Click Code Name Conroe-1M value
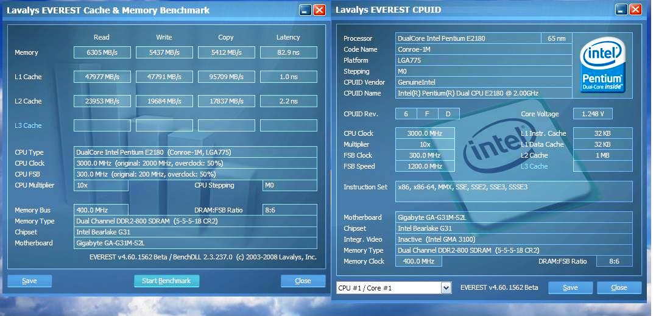This screenshot has width=656, height=316. pyautogui.click(x=484, y=49)
